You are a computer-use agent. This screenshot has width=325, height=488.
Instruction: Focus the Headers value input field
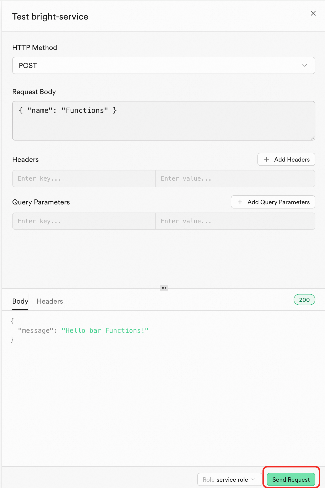click(x=235, y=179)
